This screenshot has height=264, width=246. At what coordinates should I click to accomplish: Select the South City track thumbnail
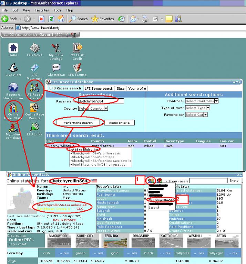(x=87, y=241)
